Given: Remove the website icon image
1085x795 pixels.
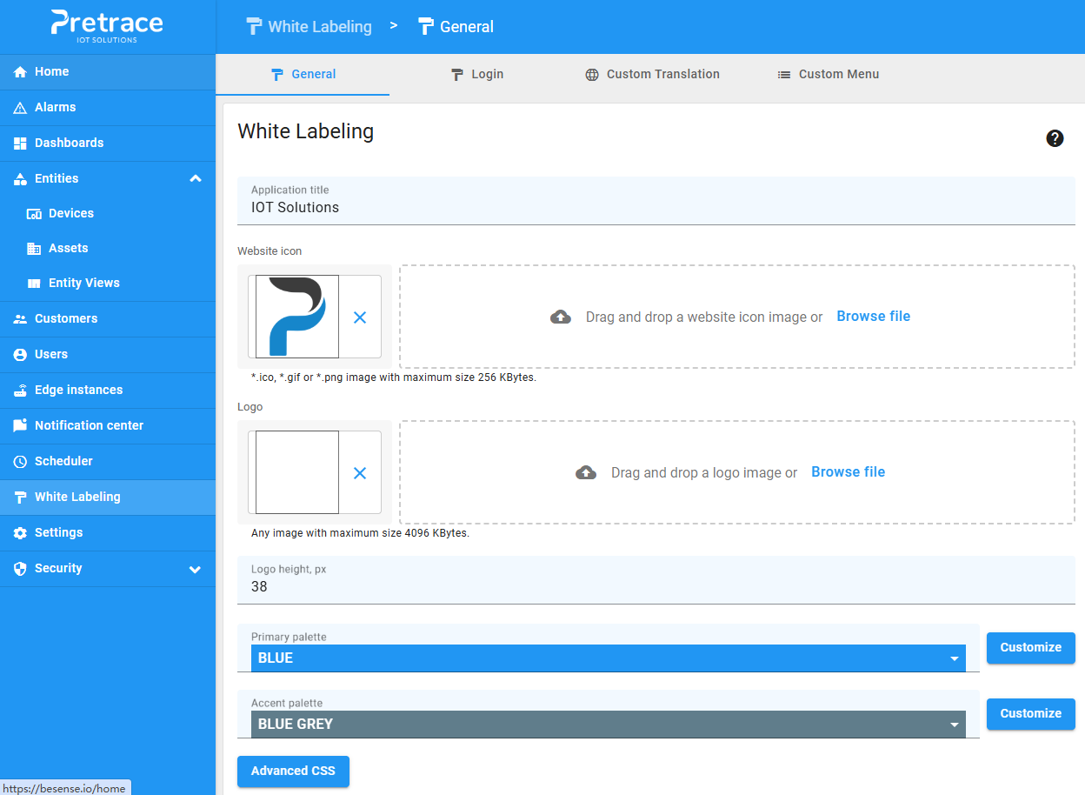Looking at the screenshot, I should point(360,317).
